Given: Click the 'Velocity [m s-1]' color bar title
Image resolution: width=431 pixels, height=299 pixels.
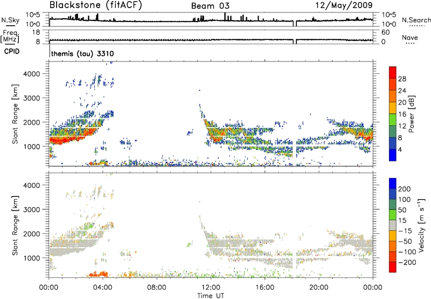Looking at the screenshot, I should [421, 225].
